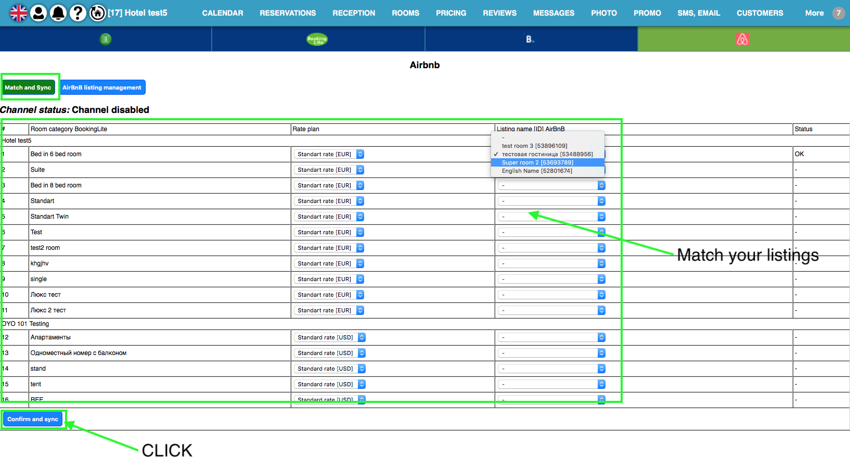The image size is (850, 468).
Task: Open Airbnb listing dropdown for Люкс тест
Action: [551, 295]
